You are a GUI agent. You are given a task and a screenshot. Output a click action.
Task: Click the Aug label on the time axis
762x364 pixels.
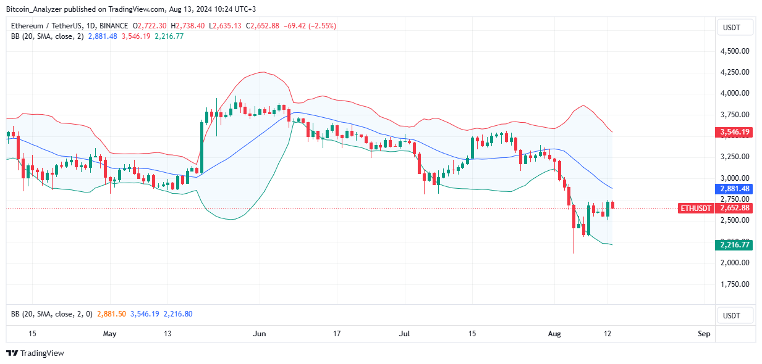(554, 333)
